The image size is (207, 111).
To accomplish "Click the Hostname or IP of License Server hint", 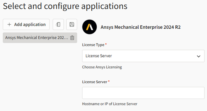I will [110, 104].
